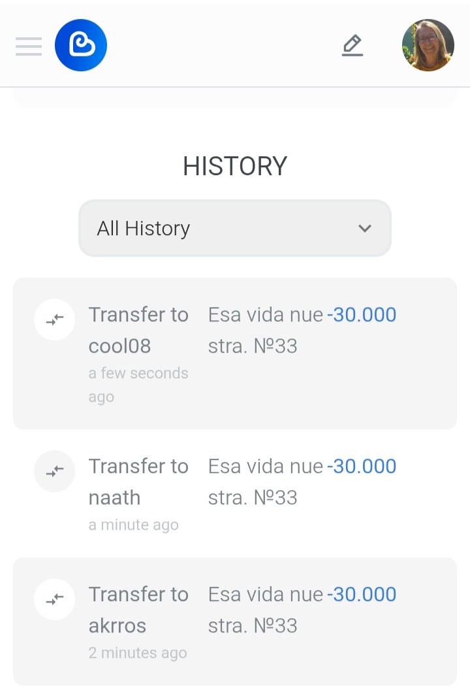Click '2 minutes ago' timestamp
The height and width of the screenshot is (692, 470).
pyautogui.click(x=138, y=653)
